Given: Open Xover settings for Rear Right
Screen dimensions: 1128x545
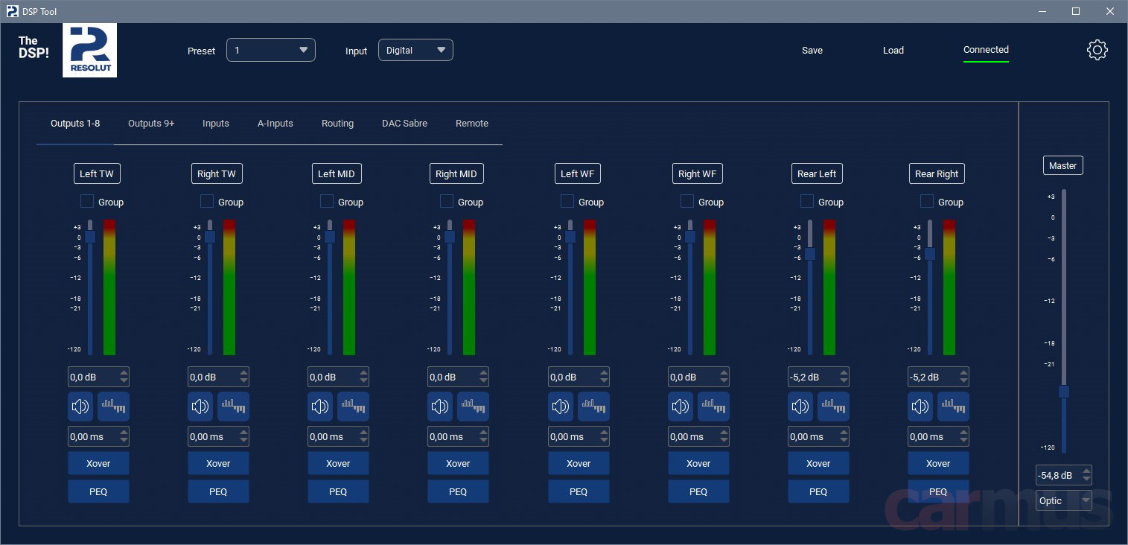Looking at the screenshot, I should pyautogui.click(x=938, y=463).
